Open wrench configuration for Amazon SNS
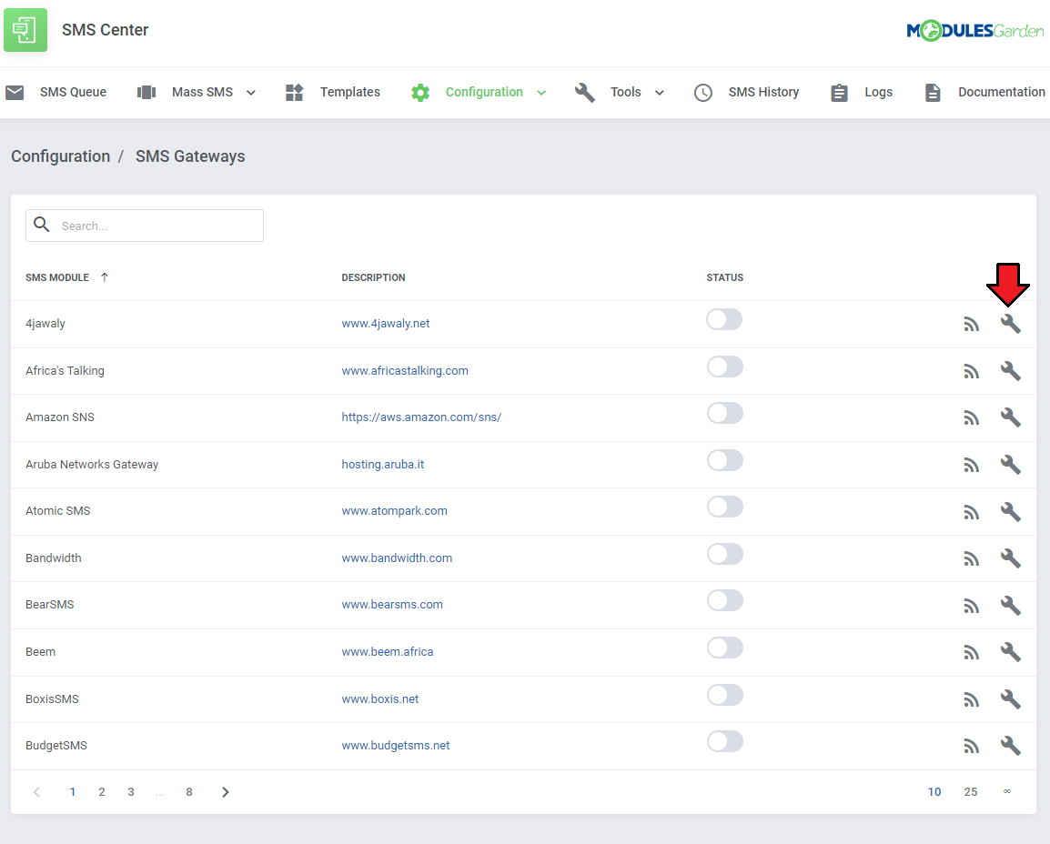Viewport: 1050px width, 844px height. point(1011,417)
